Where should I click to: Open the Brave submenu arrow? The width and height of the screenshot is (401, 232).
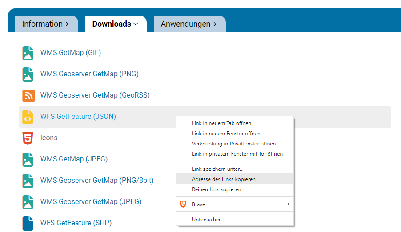pos(288,204)
